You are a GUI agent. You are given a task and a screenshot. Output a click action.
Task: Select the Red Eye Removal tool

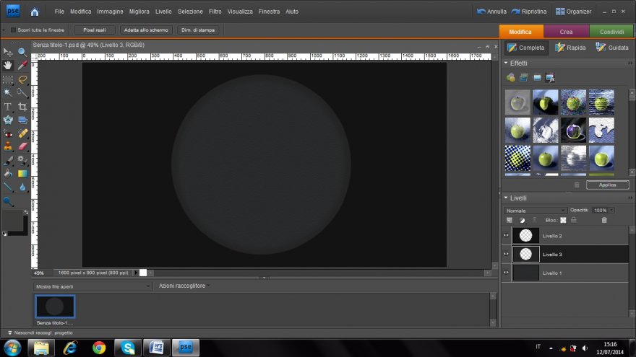pos(8,133)
